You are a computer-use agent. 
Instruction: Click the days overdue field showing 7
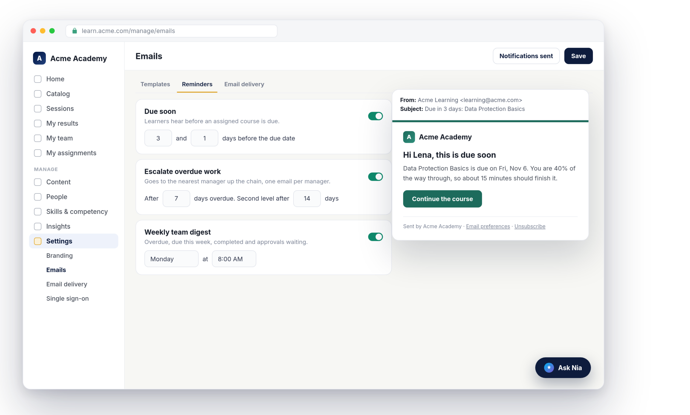[176, 199]
